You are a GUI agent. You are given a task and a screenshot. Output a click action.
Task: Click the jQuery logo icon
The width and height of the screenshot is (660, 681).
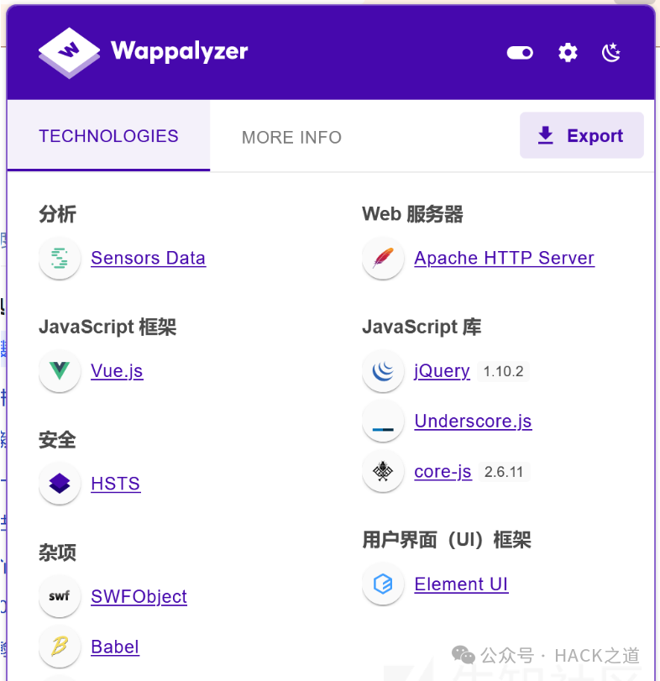point(383,371)
